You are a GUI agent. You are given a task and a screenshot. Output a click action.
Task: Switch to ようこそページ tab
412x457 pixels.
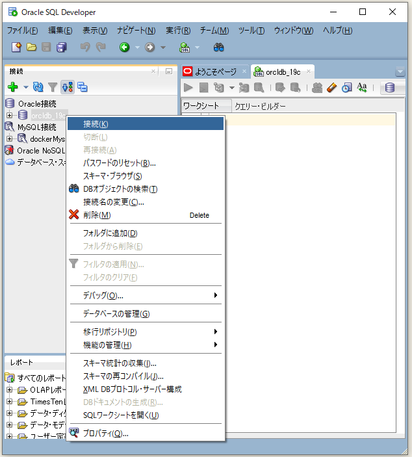click(216, 72)
